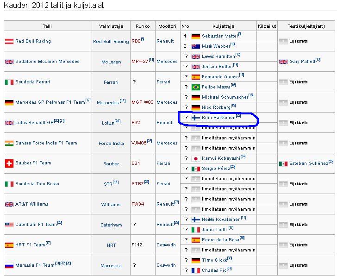Open the Esteban Gutiérrez test driver link
Viewport: 337px width, 276px height.
click(309, 163)
